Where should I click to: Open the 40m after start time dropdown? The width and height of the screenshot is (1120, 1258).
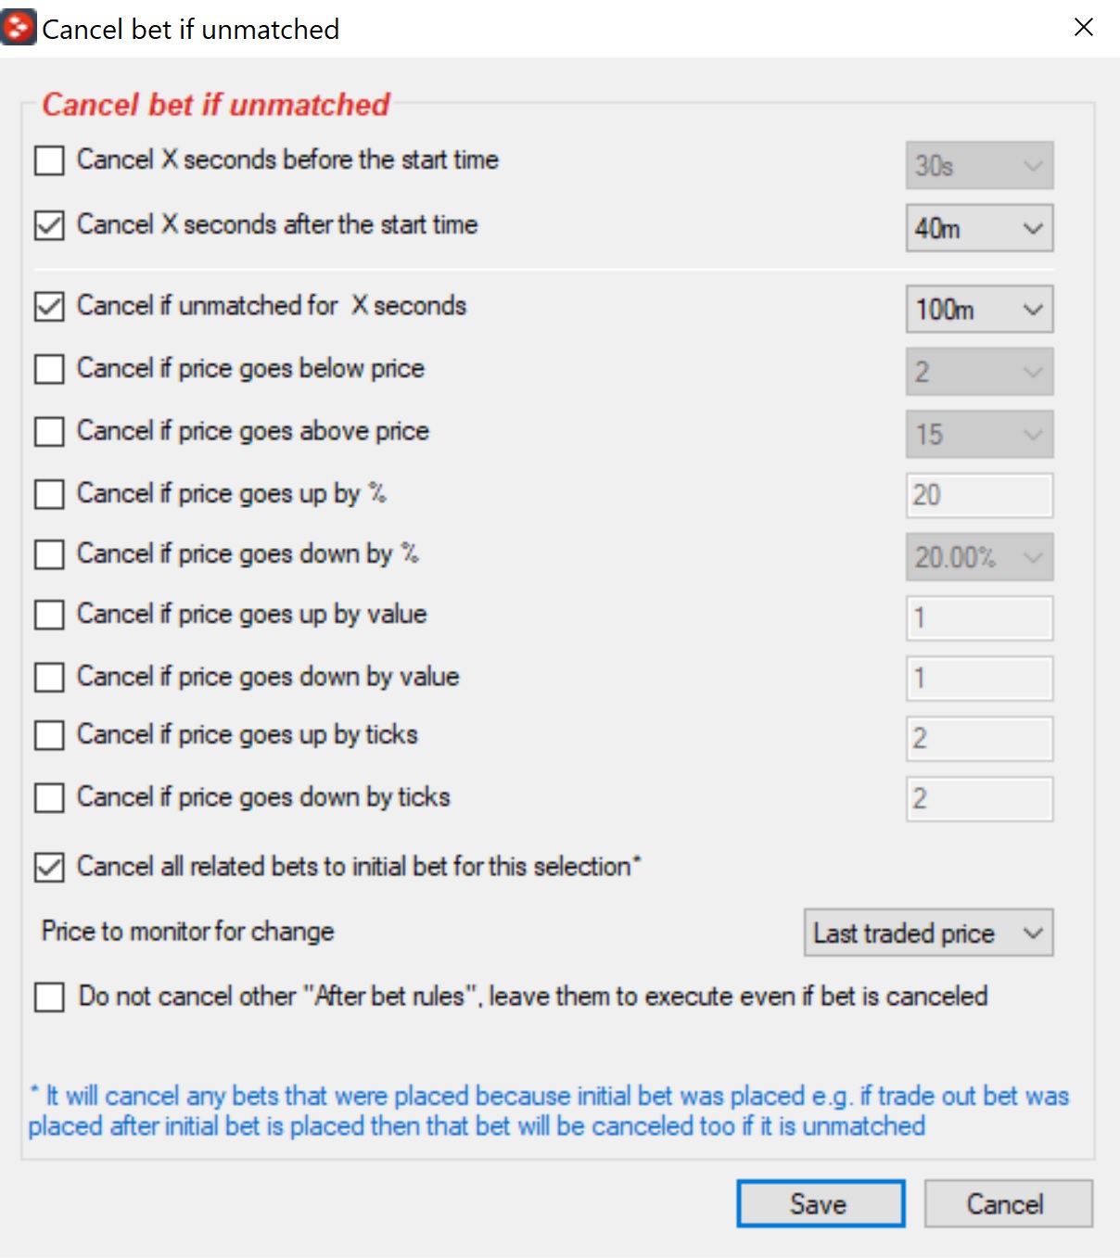(979, 228)
